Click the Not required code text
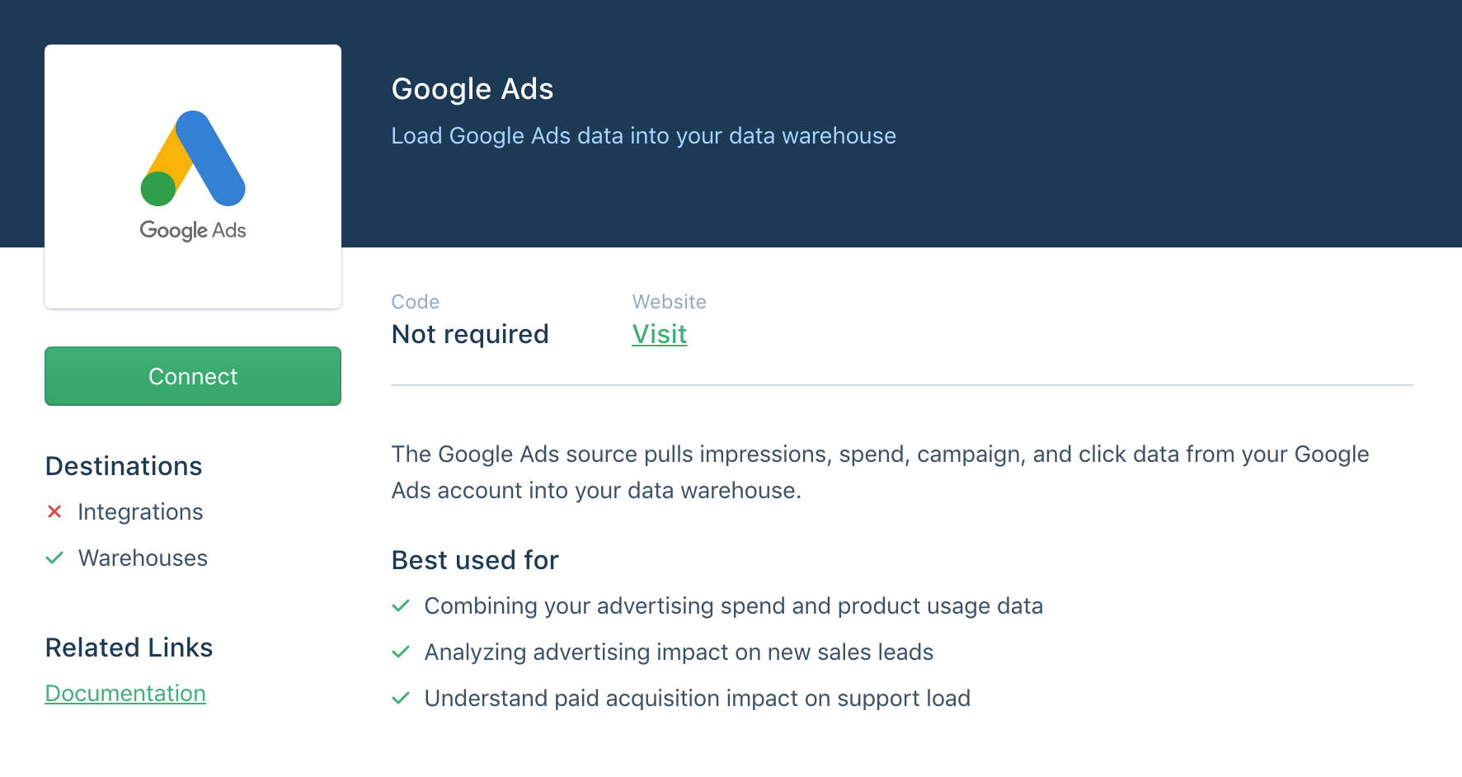 (470, 334)
